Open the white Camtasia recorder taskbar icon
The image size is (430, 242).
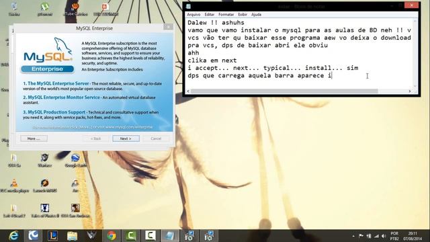[x=150, y=236]
